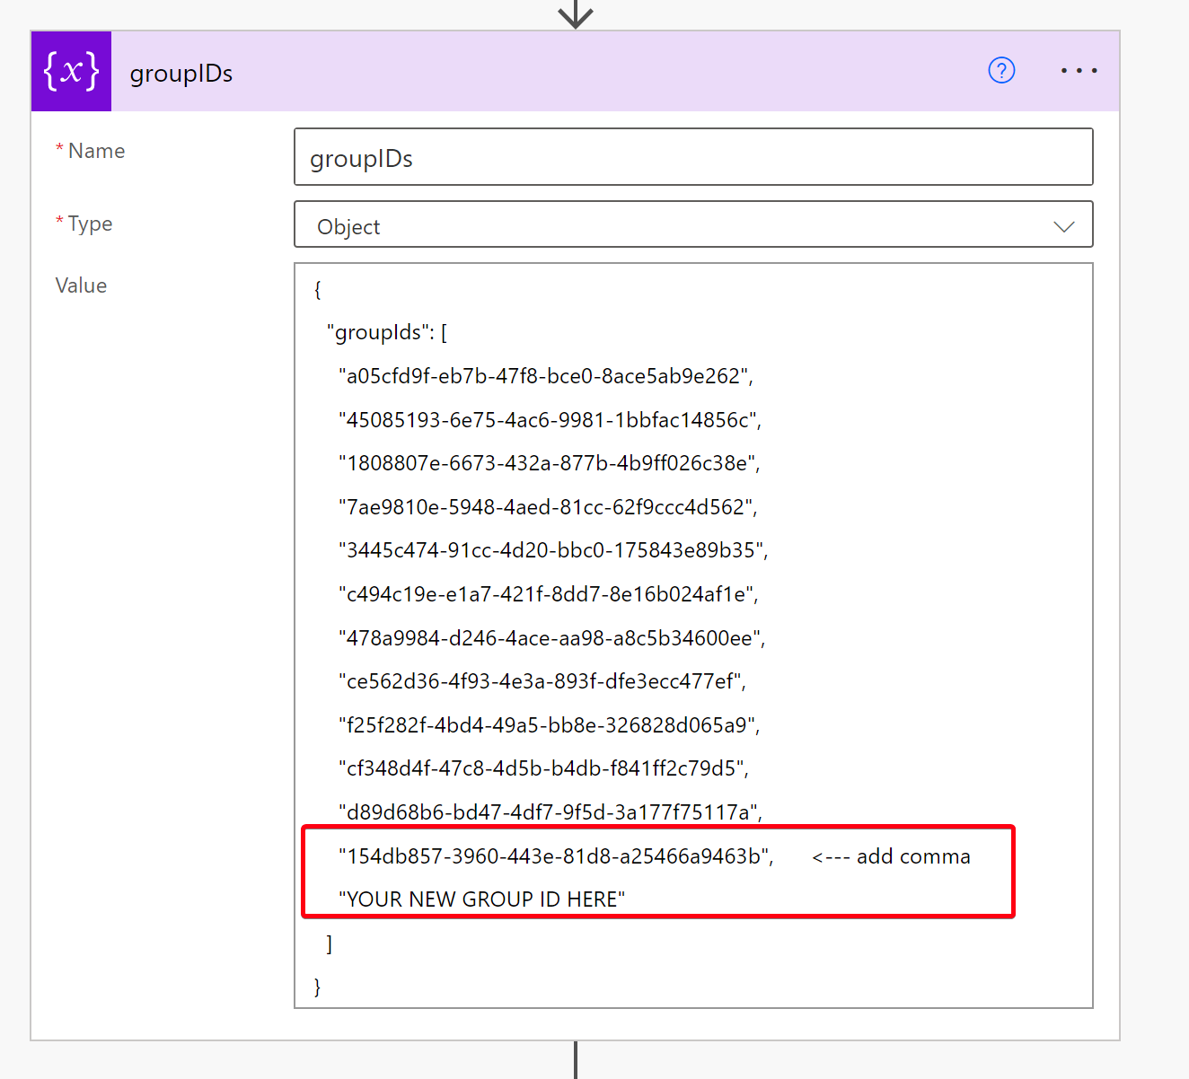Click the "groupIds": [ line in Value
The width and height of the screenshot is (1189, 1079).
[387, 332]
